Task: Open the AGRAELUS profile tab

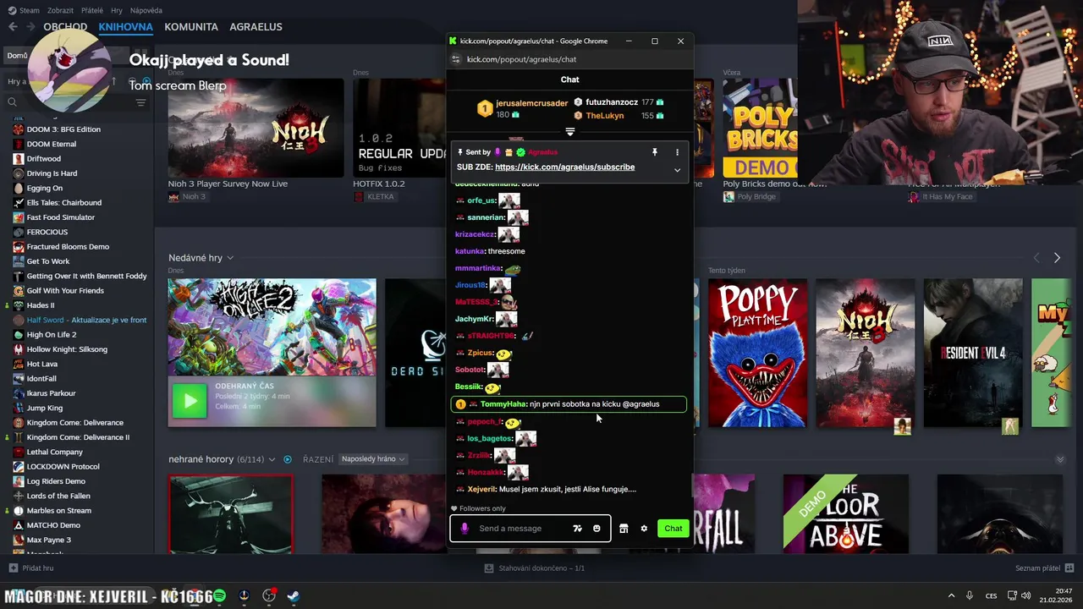Action: [x=256, y=27]
